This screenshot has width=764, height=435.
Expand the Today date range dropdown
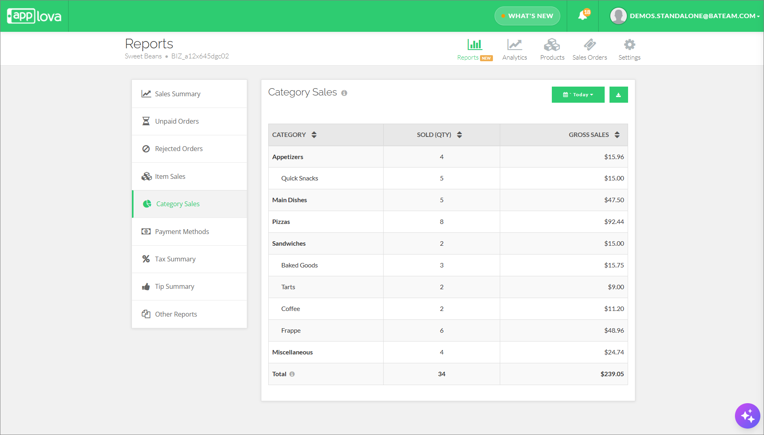tap(578, 95)
